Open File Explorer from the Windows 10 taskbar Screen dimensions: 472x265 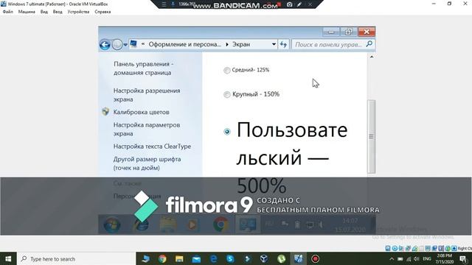click(x=179, y=258)
